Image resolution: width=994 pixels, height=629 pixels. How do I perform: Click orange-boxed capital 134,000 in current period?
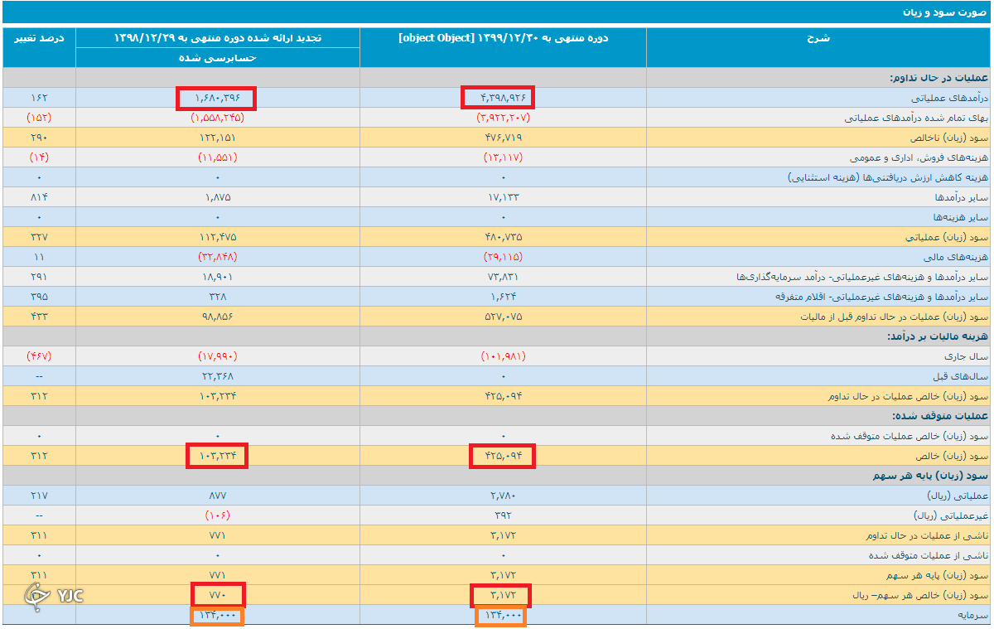pos(501,616)
